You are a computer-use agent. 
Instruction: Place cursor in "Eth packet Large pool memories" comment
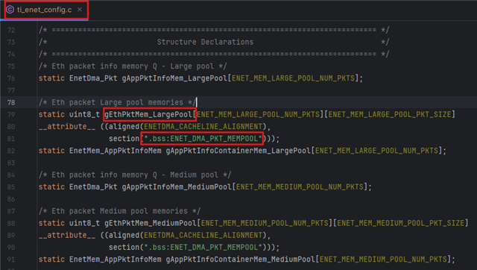(117, 102)
